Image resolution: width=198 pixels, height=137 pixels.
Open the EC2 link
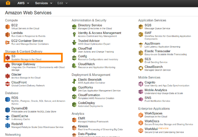pos(15,25)
